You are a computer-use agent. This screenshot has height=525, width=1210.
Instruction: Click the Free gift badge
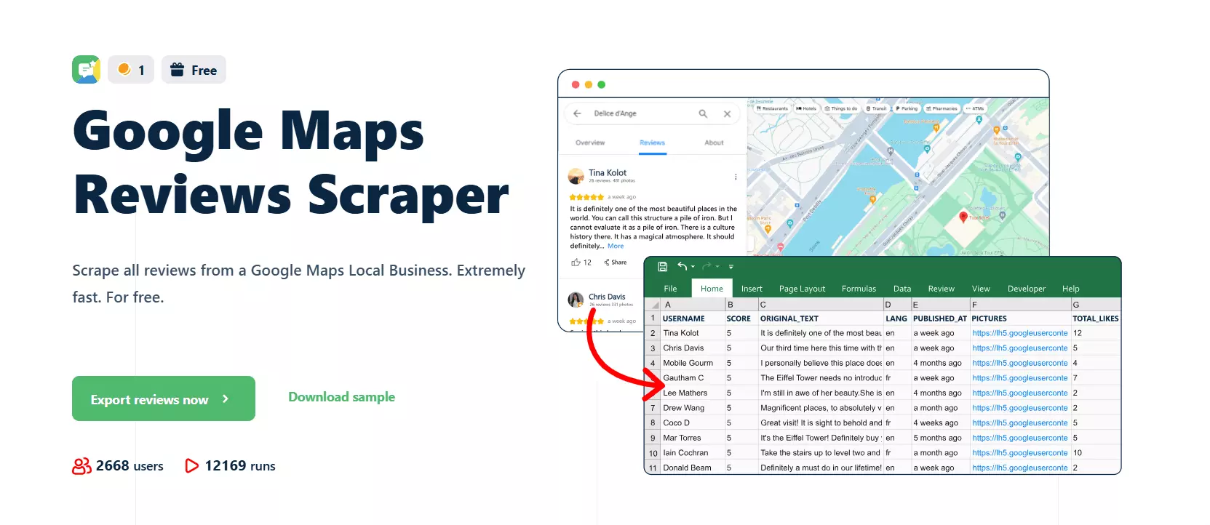[x=194, y=70]
